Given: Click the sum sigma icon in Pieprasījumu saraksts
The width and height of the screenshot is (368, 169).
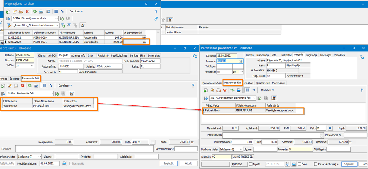Looking at the screenshot, I should click(x=48, y=11).
